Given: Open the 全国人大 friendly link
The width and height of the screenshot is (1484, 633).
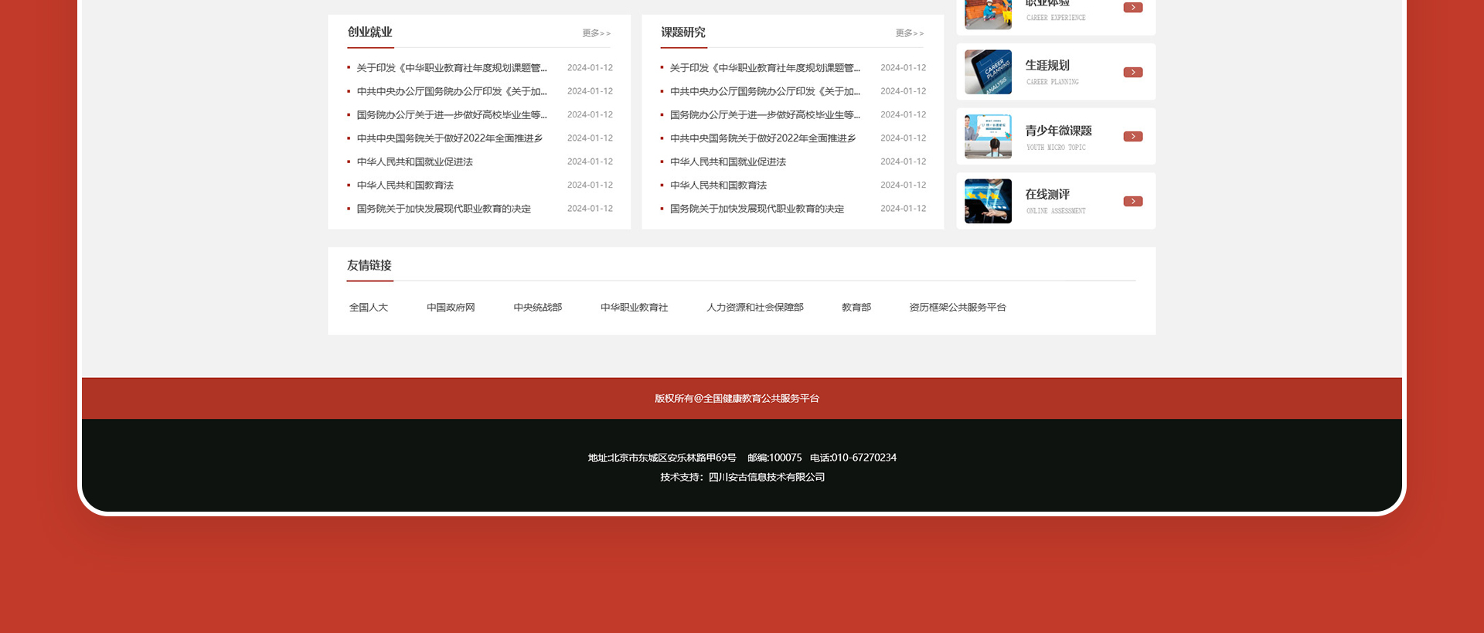Looking at the screenshot, I should (369, 308).
